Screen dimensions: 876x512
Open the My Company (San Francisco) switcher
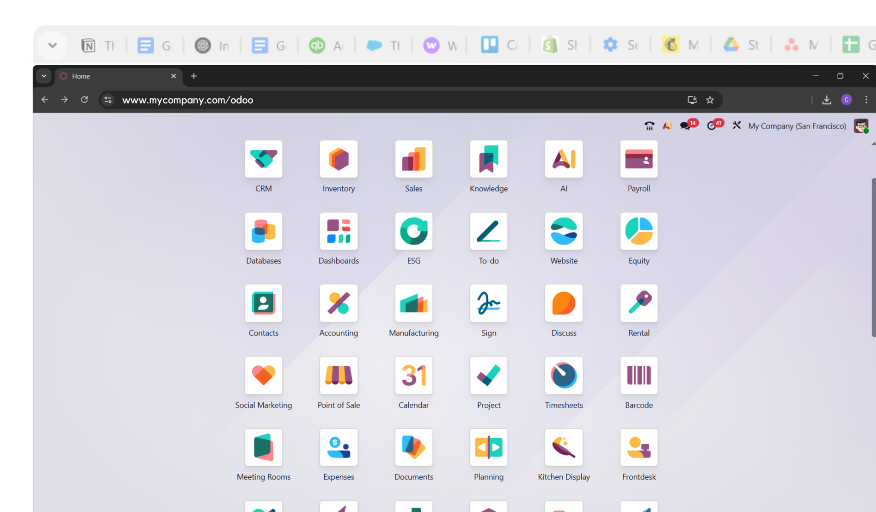tap(797, 126)
